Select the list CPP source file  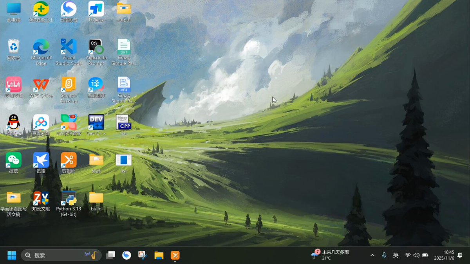coord(124,125)
